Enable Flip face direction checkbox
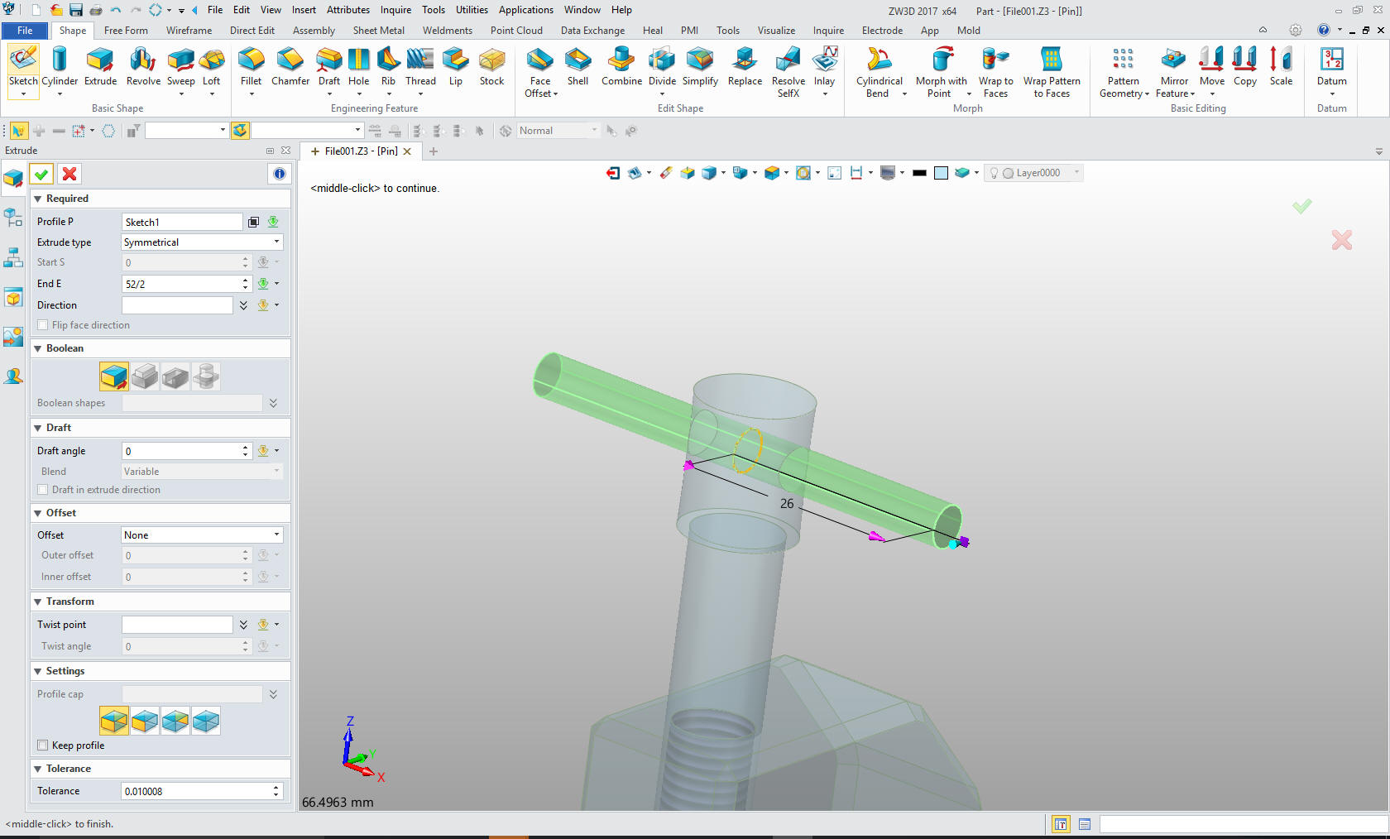 (x=43, y=325)
